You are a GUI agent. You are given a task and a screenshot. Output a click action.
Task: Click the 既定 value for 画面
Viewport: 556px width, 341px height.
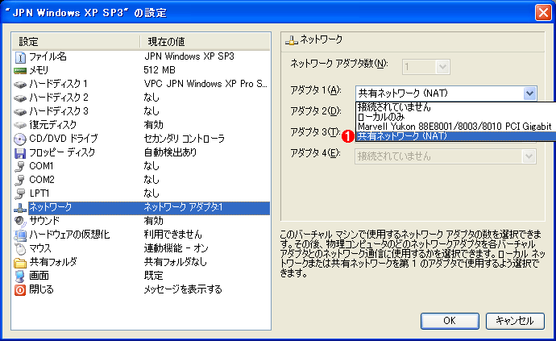pyautogui.click(x=154, y=276)
